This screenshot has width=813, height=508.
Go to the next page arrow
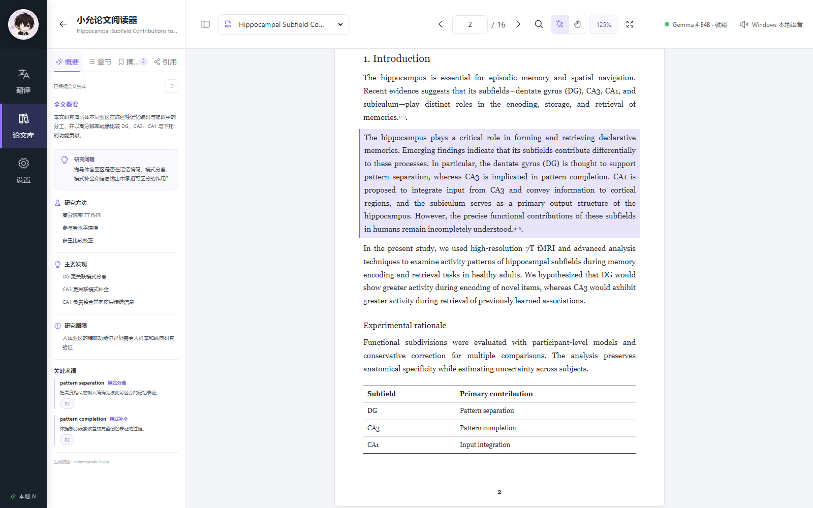click(518, 24)
